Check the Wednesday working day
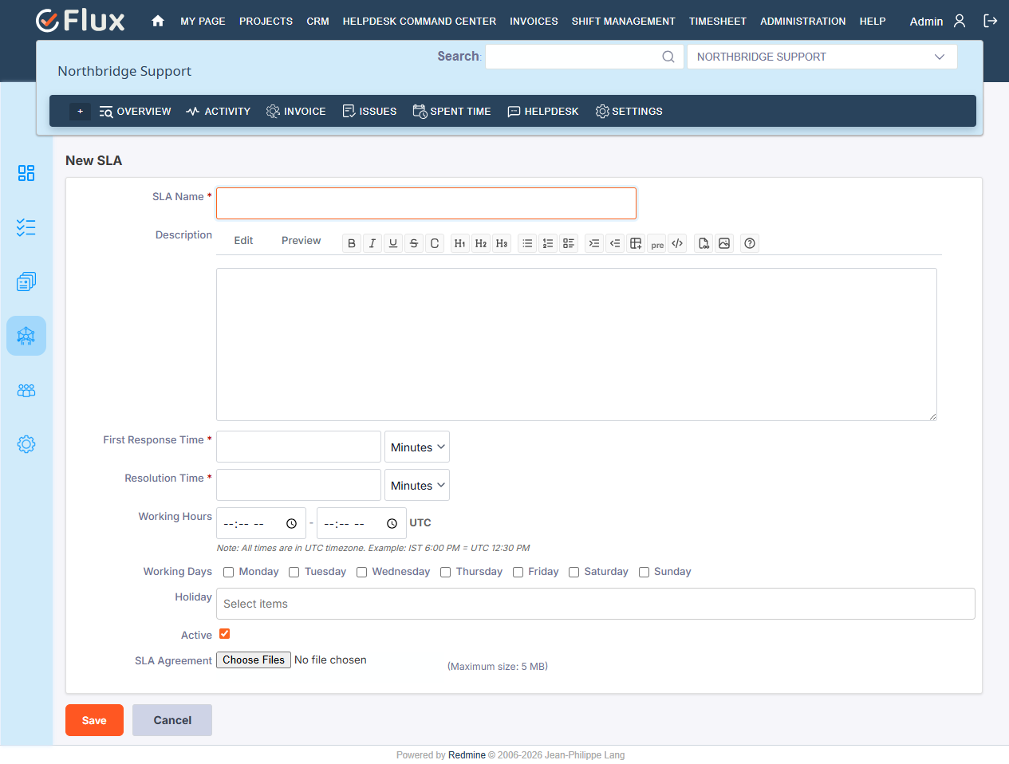The image size is (1009, 764). click(362, 572)
